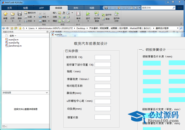Open the New (新建) dropdown arrow
The image size is (185, 130).
point(5,21)
